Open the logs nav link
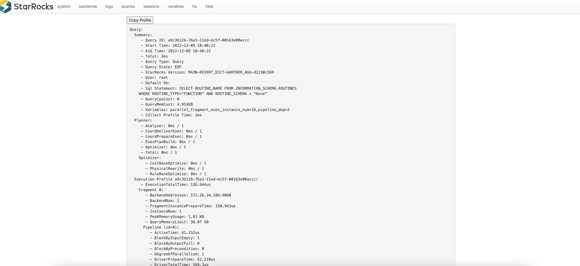Screen dimensions: 580x266 [109, 6]
